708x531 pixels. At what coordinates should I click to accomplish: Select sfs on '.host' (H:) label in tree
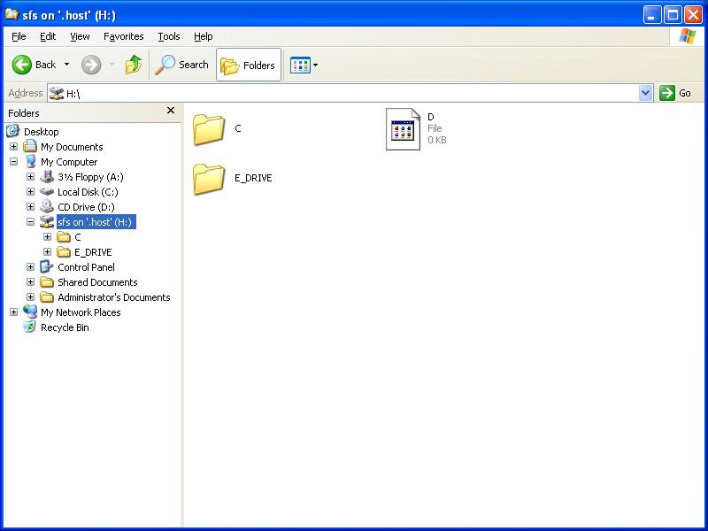click(96, 222)
